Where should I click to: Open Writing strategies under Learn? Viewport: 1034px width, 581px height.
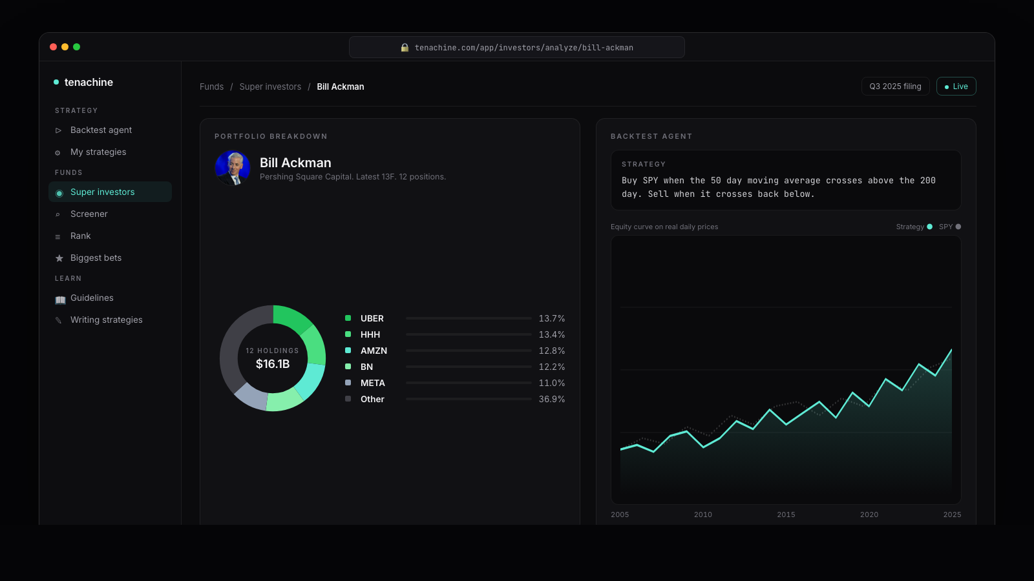click(110, 320)
